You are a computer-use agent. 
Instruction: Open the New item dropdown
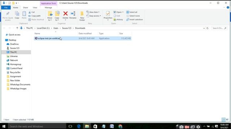(x=93, y=12)
